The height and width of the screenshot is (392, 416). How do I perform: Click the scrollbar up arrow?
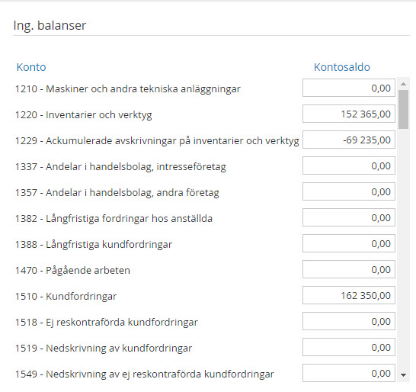click(403, 84)
